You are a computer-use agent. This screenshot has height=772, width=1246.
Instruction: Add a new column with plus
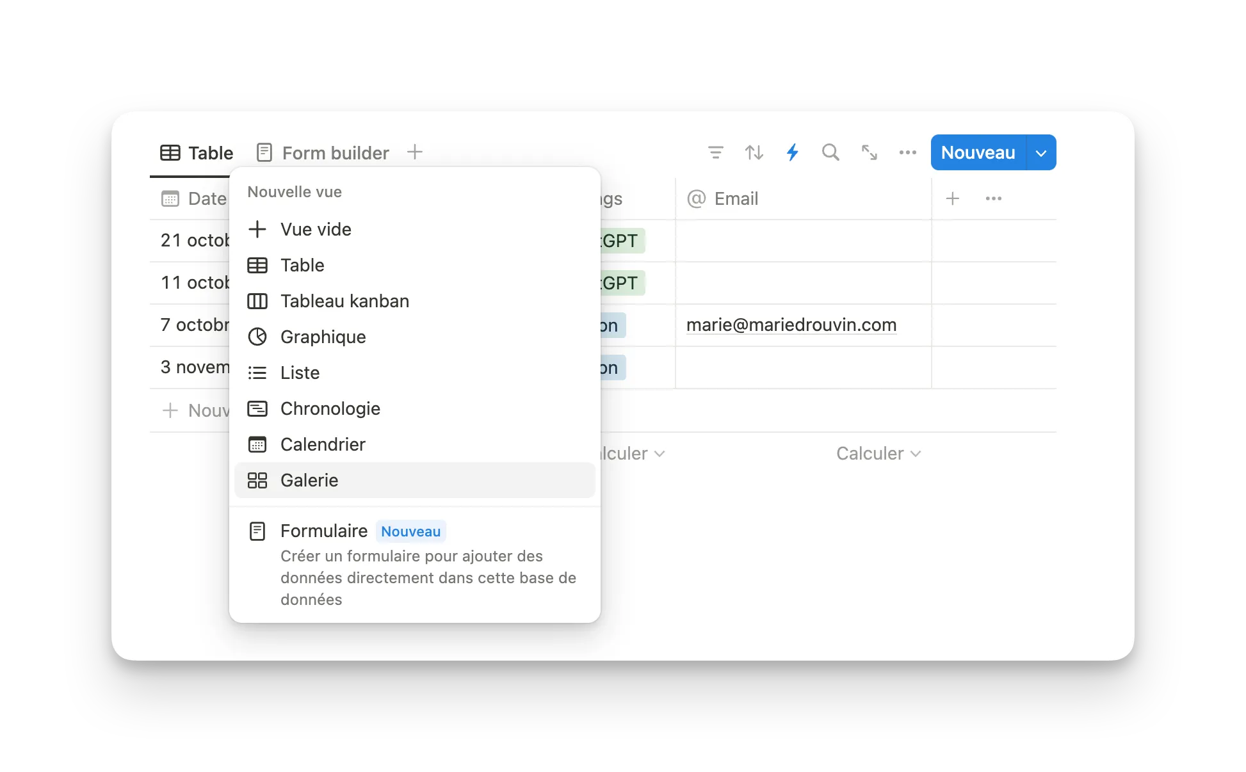pos(952,198)
